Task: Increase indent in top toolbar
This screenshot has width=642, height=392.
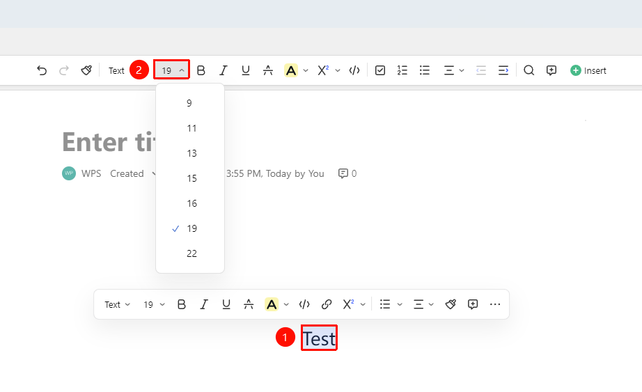Action: coord(503,70)
